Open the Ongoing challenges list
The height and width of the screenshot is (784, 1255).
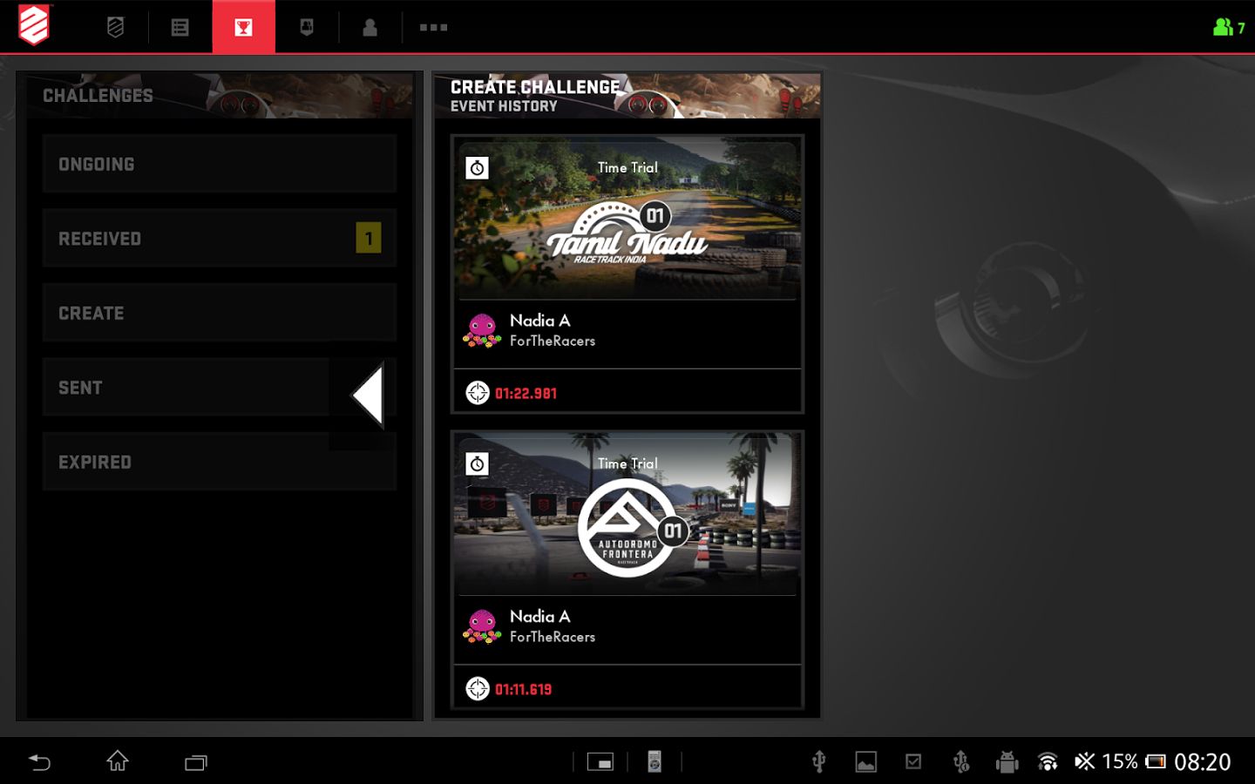pos(218,164)
